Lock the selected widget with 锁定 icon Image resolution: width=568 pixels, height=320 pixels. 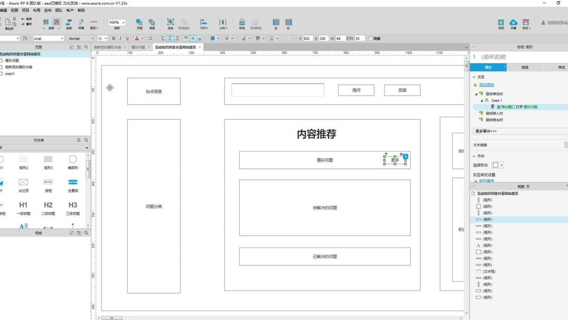242,22
